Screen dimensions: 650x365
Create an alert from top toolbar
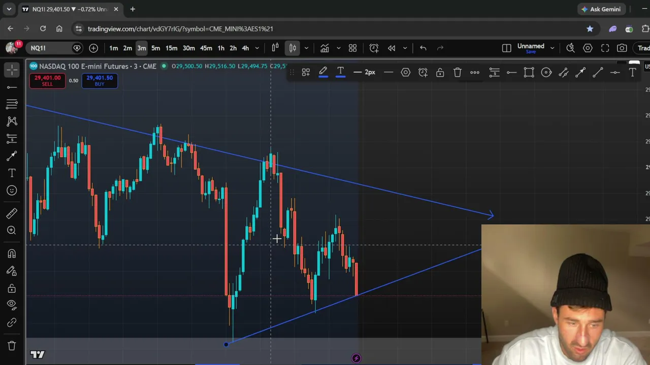(374, 48)
